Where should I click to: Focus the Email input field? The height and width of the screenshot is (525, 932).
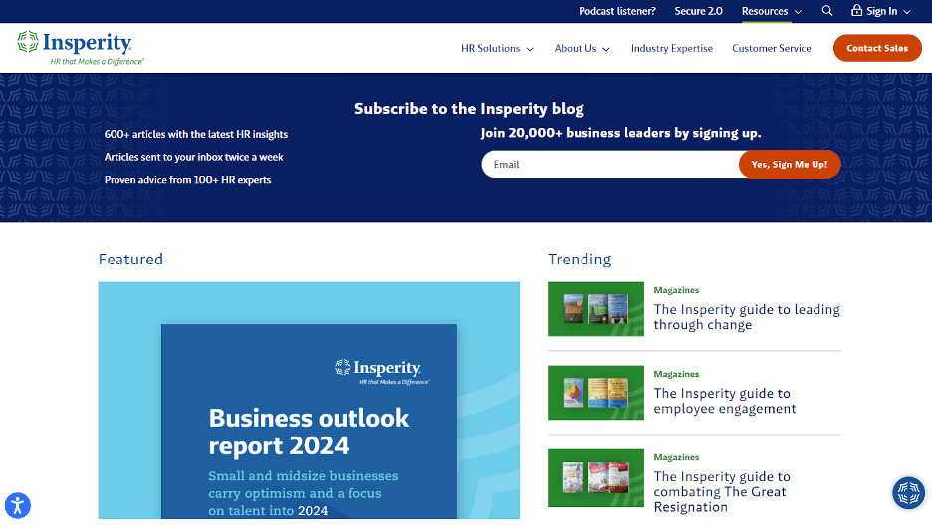[x=609, y=164]
